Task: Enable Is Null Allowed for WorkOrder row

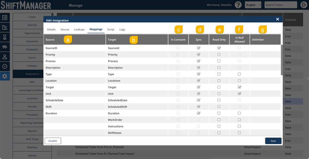Action: pos(239,120)
